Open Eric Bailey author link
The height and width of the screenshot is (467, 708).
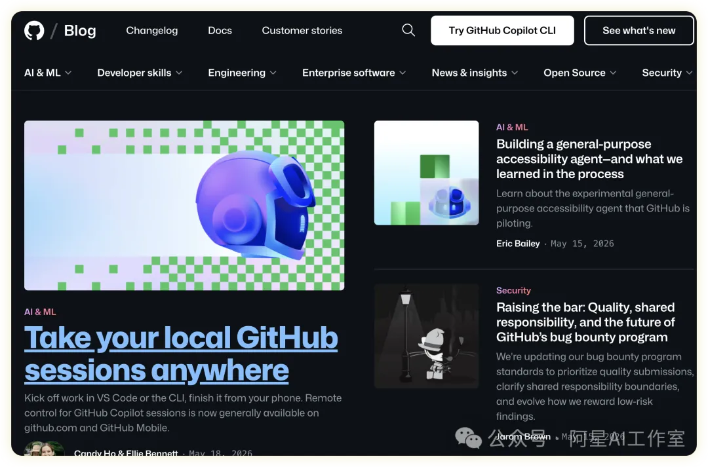click(518, 244)
